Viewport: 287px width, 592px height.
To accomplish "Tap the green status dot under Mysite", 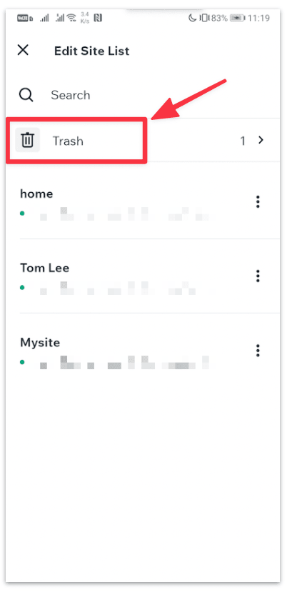I will click(x=22, y=362).
